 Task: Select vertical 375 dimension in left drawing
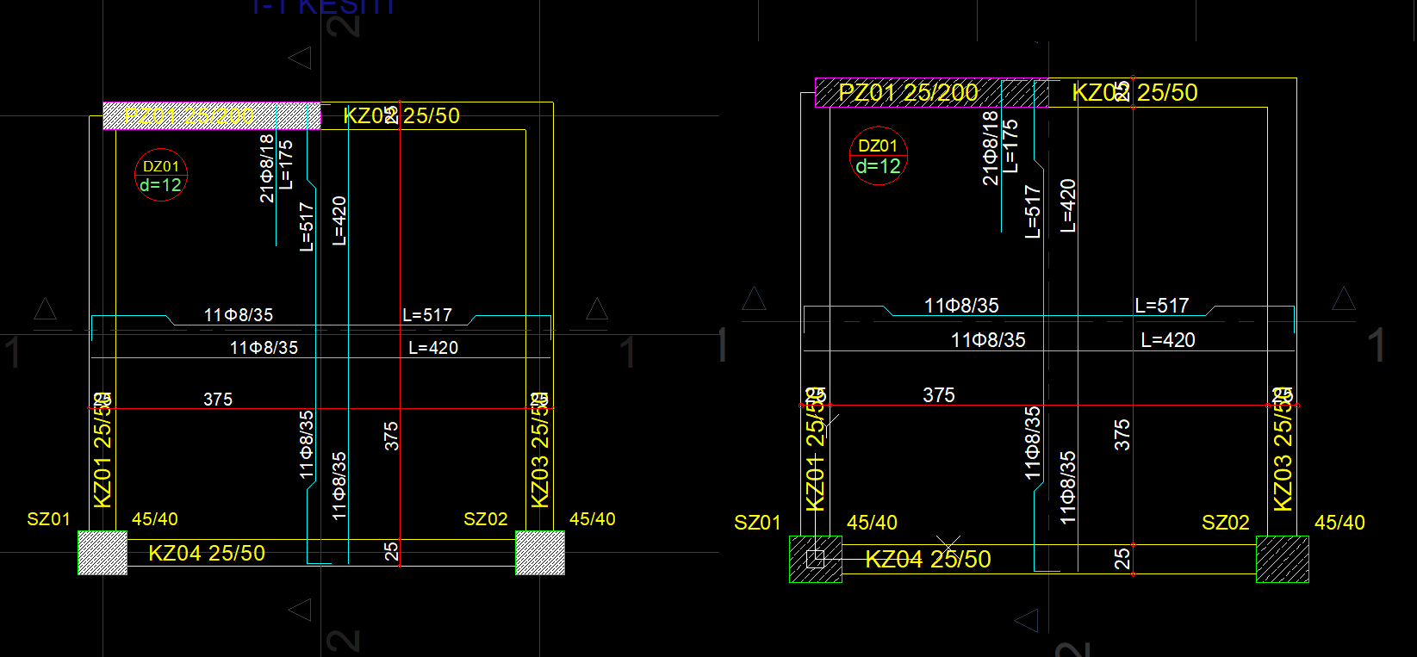(x=391, y=436)
